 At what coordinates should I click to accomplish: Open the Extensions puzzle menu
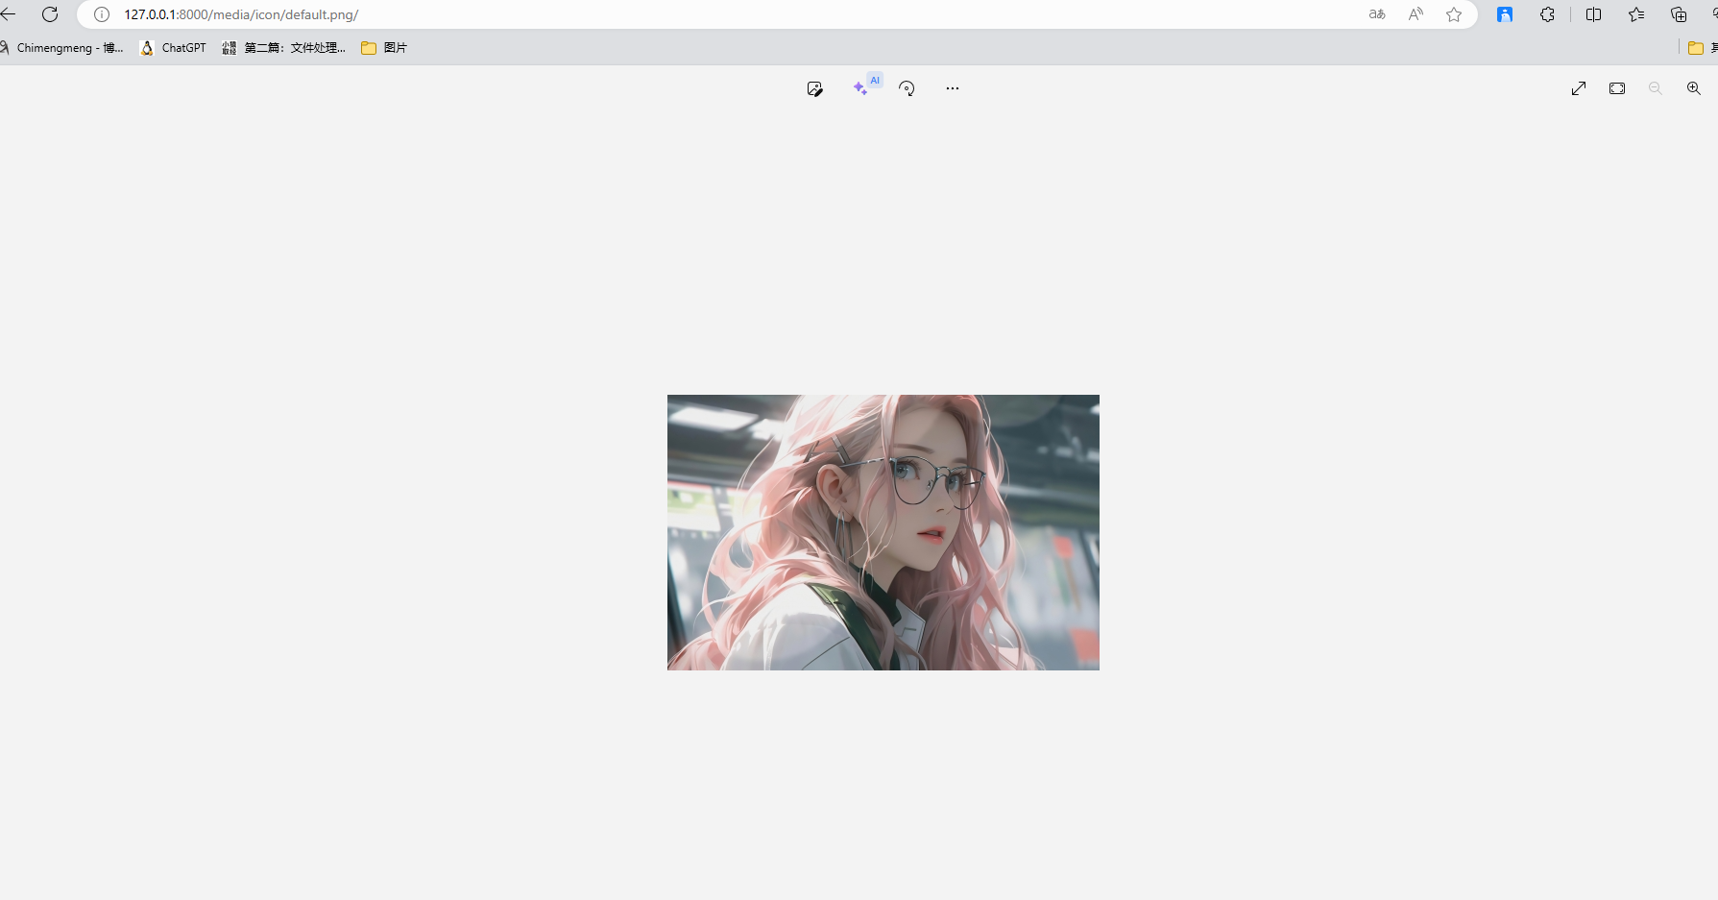[x=1547, y=14]
